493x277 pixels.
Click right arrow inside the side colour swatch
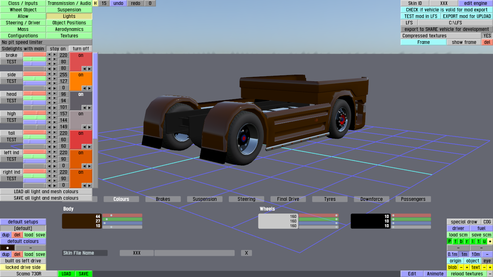click(89, 88)
